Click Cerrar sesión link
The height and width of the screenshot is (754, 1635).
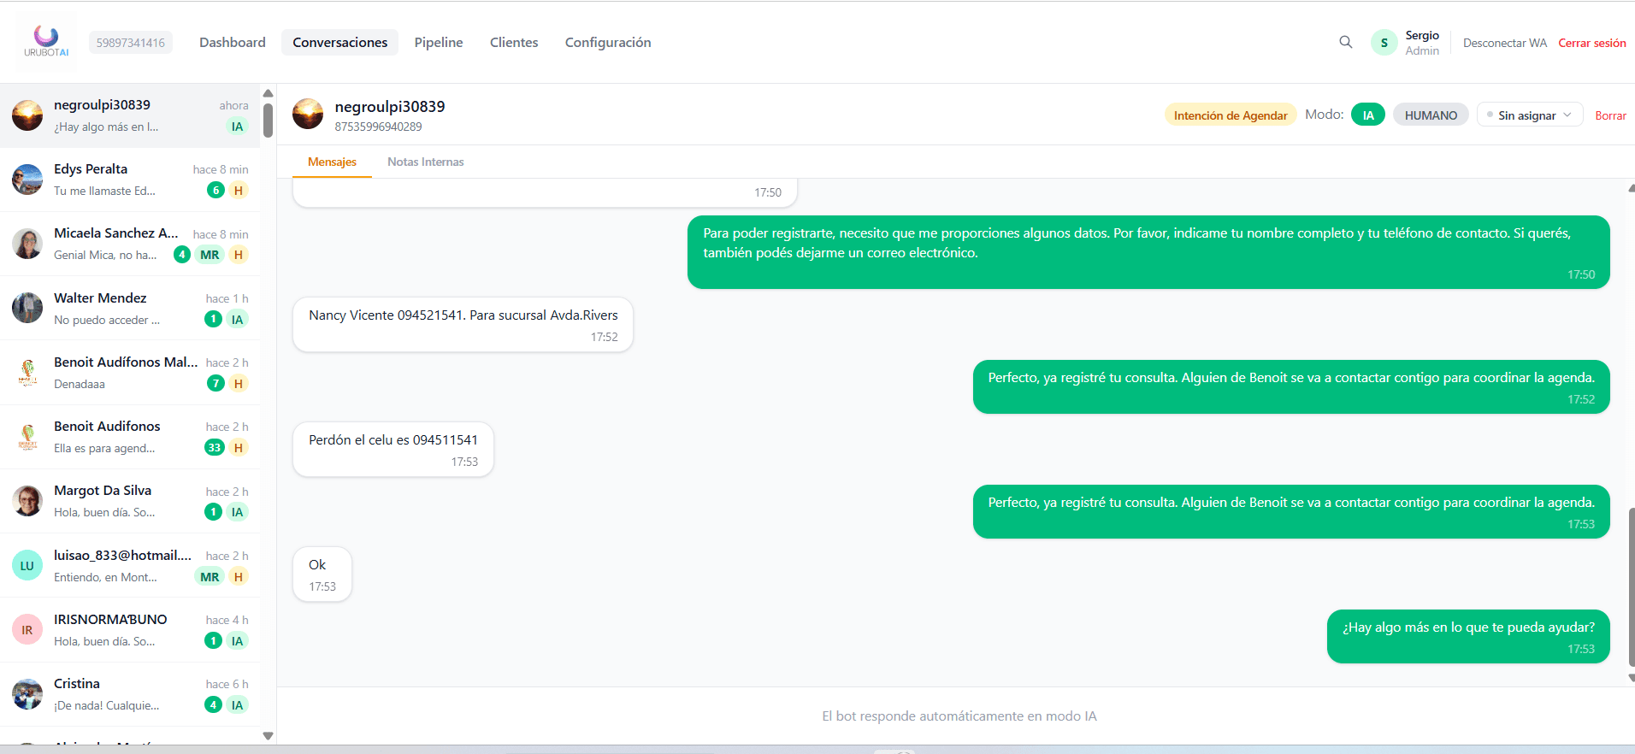pyautogui.click(x=1592, y=43)
